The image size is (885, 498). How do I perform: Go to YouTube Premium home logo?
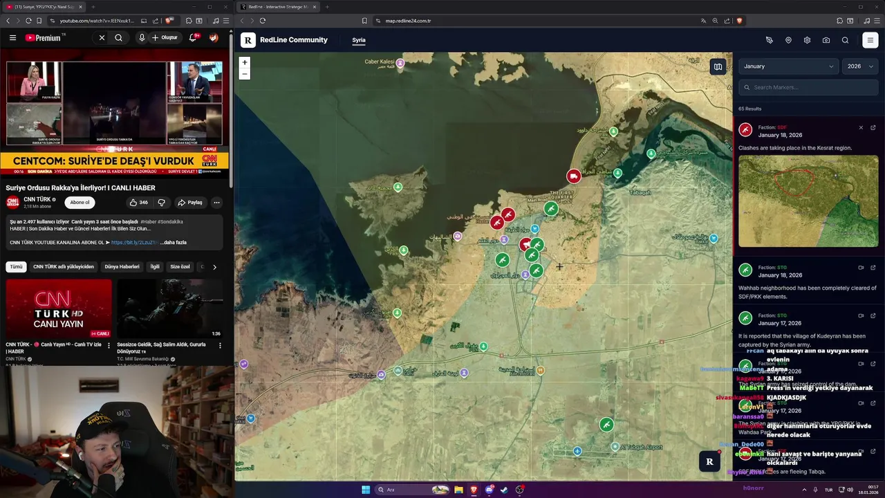point(44,38)
